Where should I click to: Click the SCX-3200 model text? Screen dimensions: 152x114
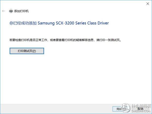click(65, 23)
